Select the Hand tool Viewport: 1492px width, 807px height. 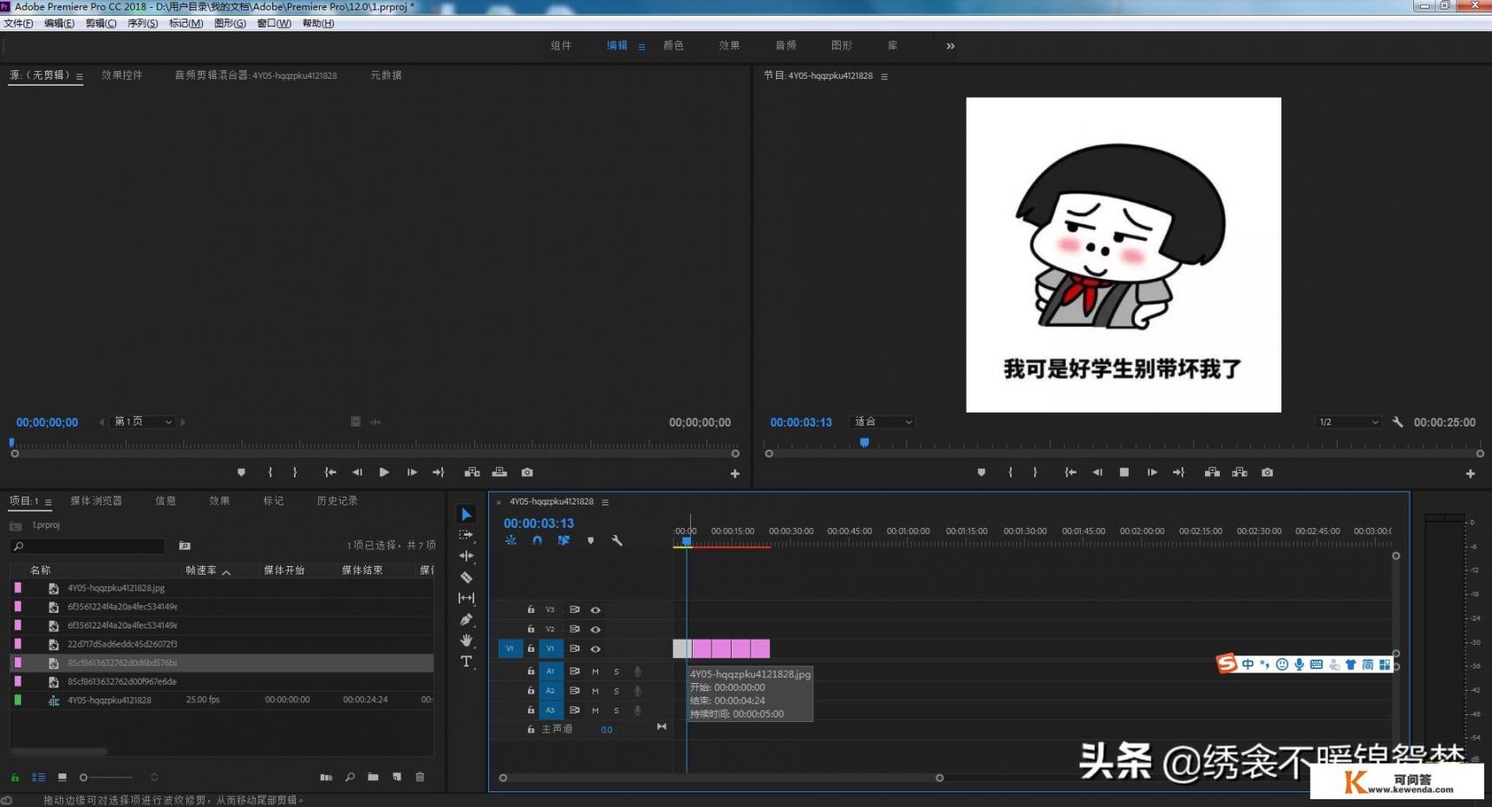coord(466,641)
